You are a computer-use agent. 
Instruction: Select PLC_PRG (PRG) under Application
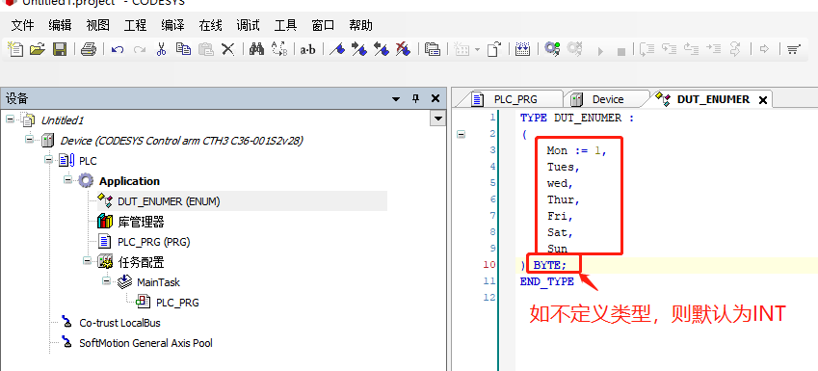(x=153, y=242)
